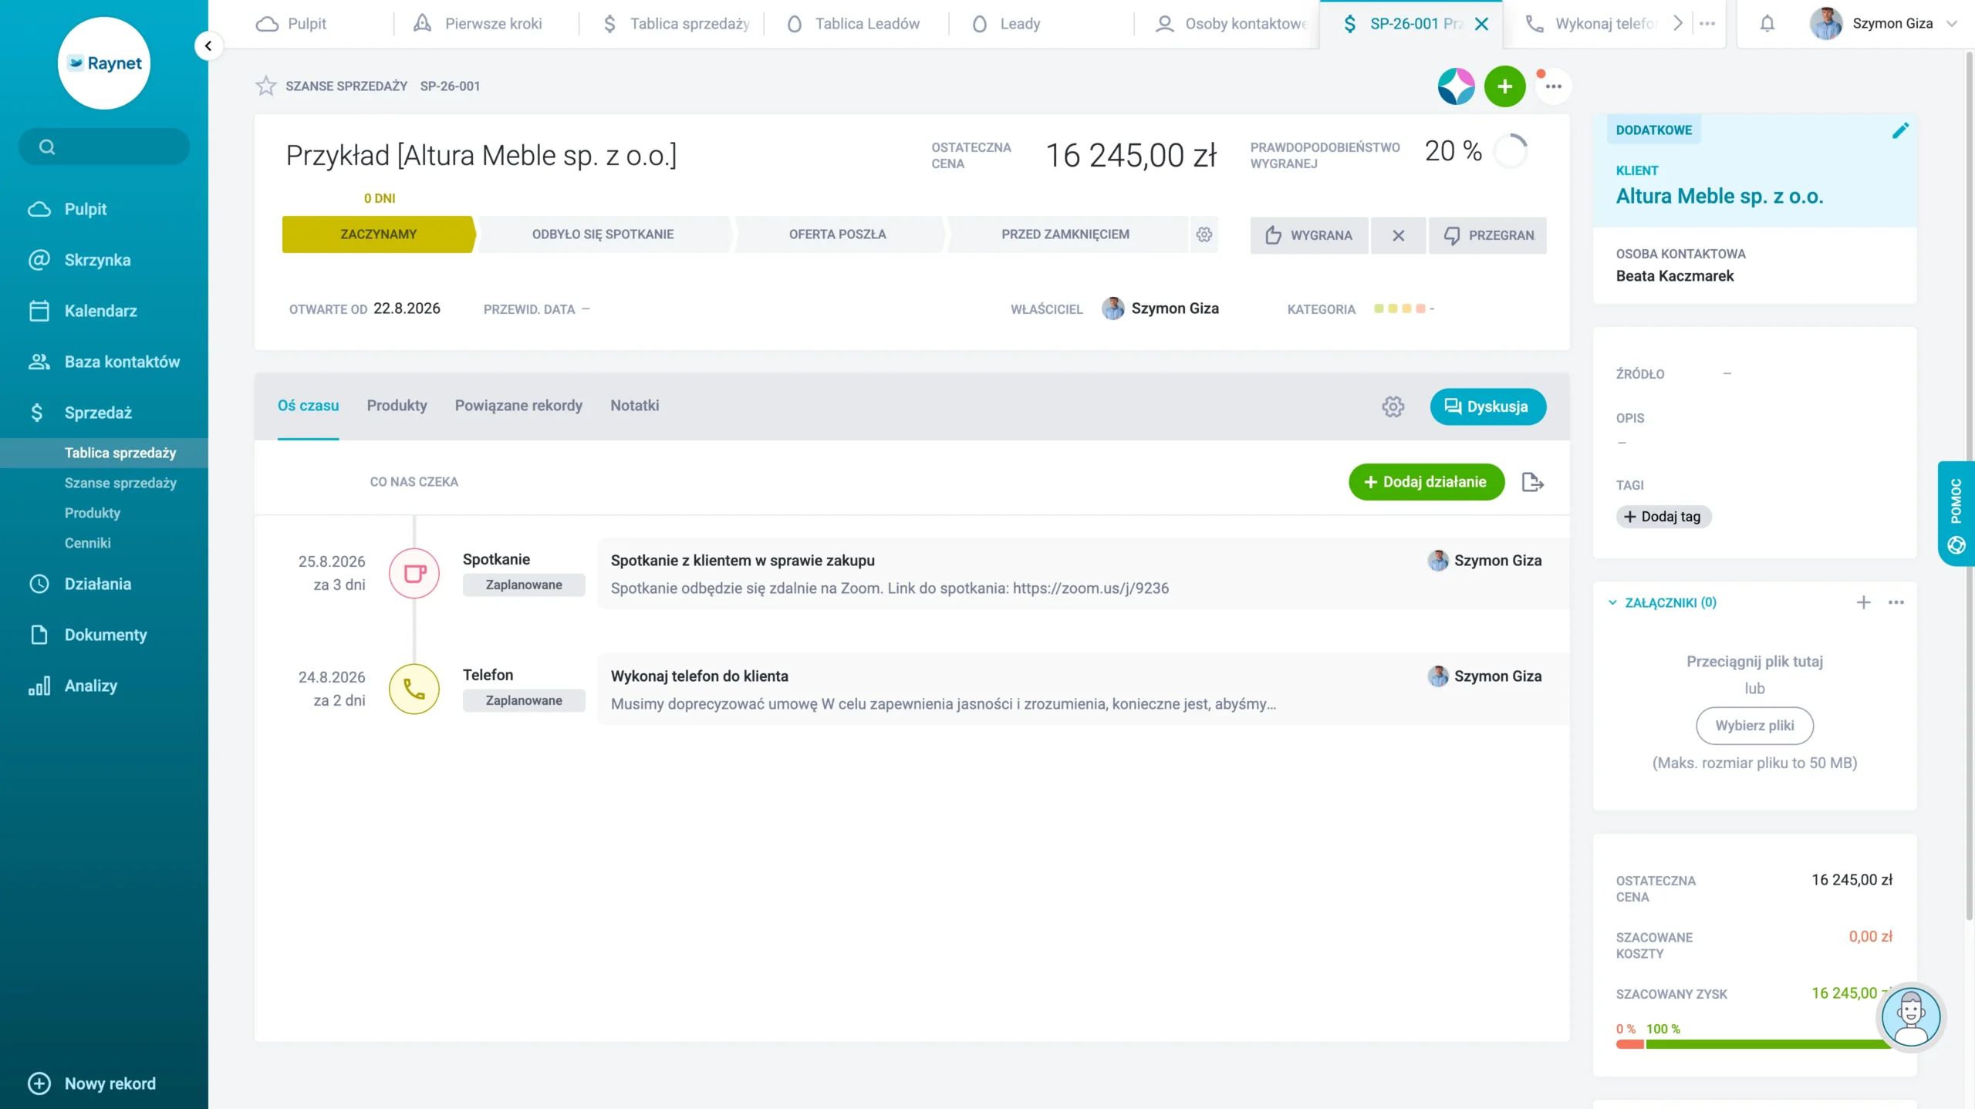Click Wybierz pliki button

(1754, 726)
